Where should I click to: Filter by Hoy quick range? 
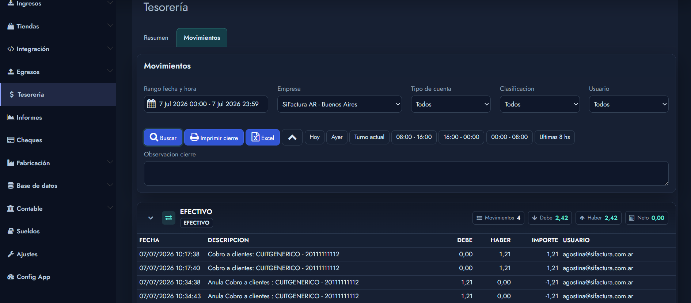(315, 137)
